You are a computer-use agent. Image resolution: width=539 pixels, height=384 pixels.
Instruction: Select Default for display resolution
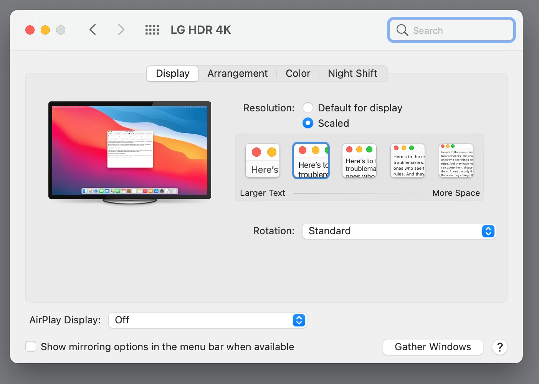[x=308, y=108]
